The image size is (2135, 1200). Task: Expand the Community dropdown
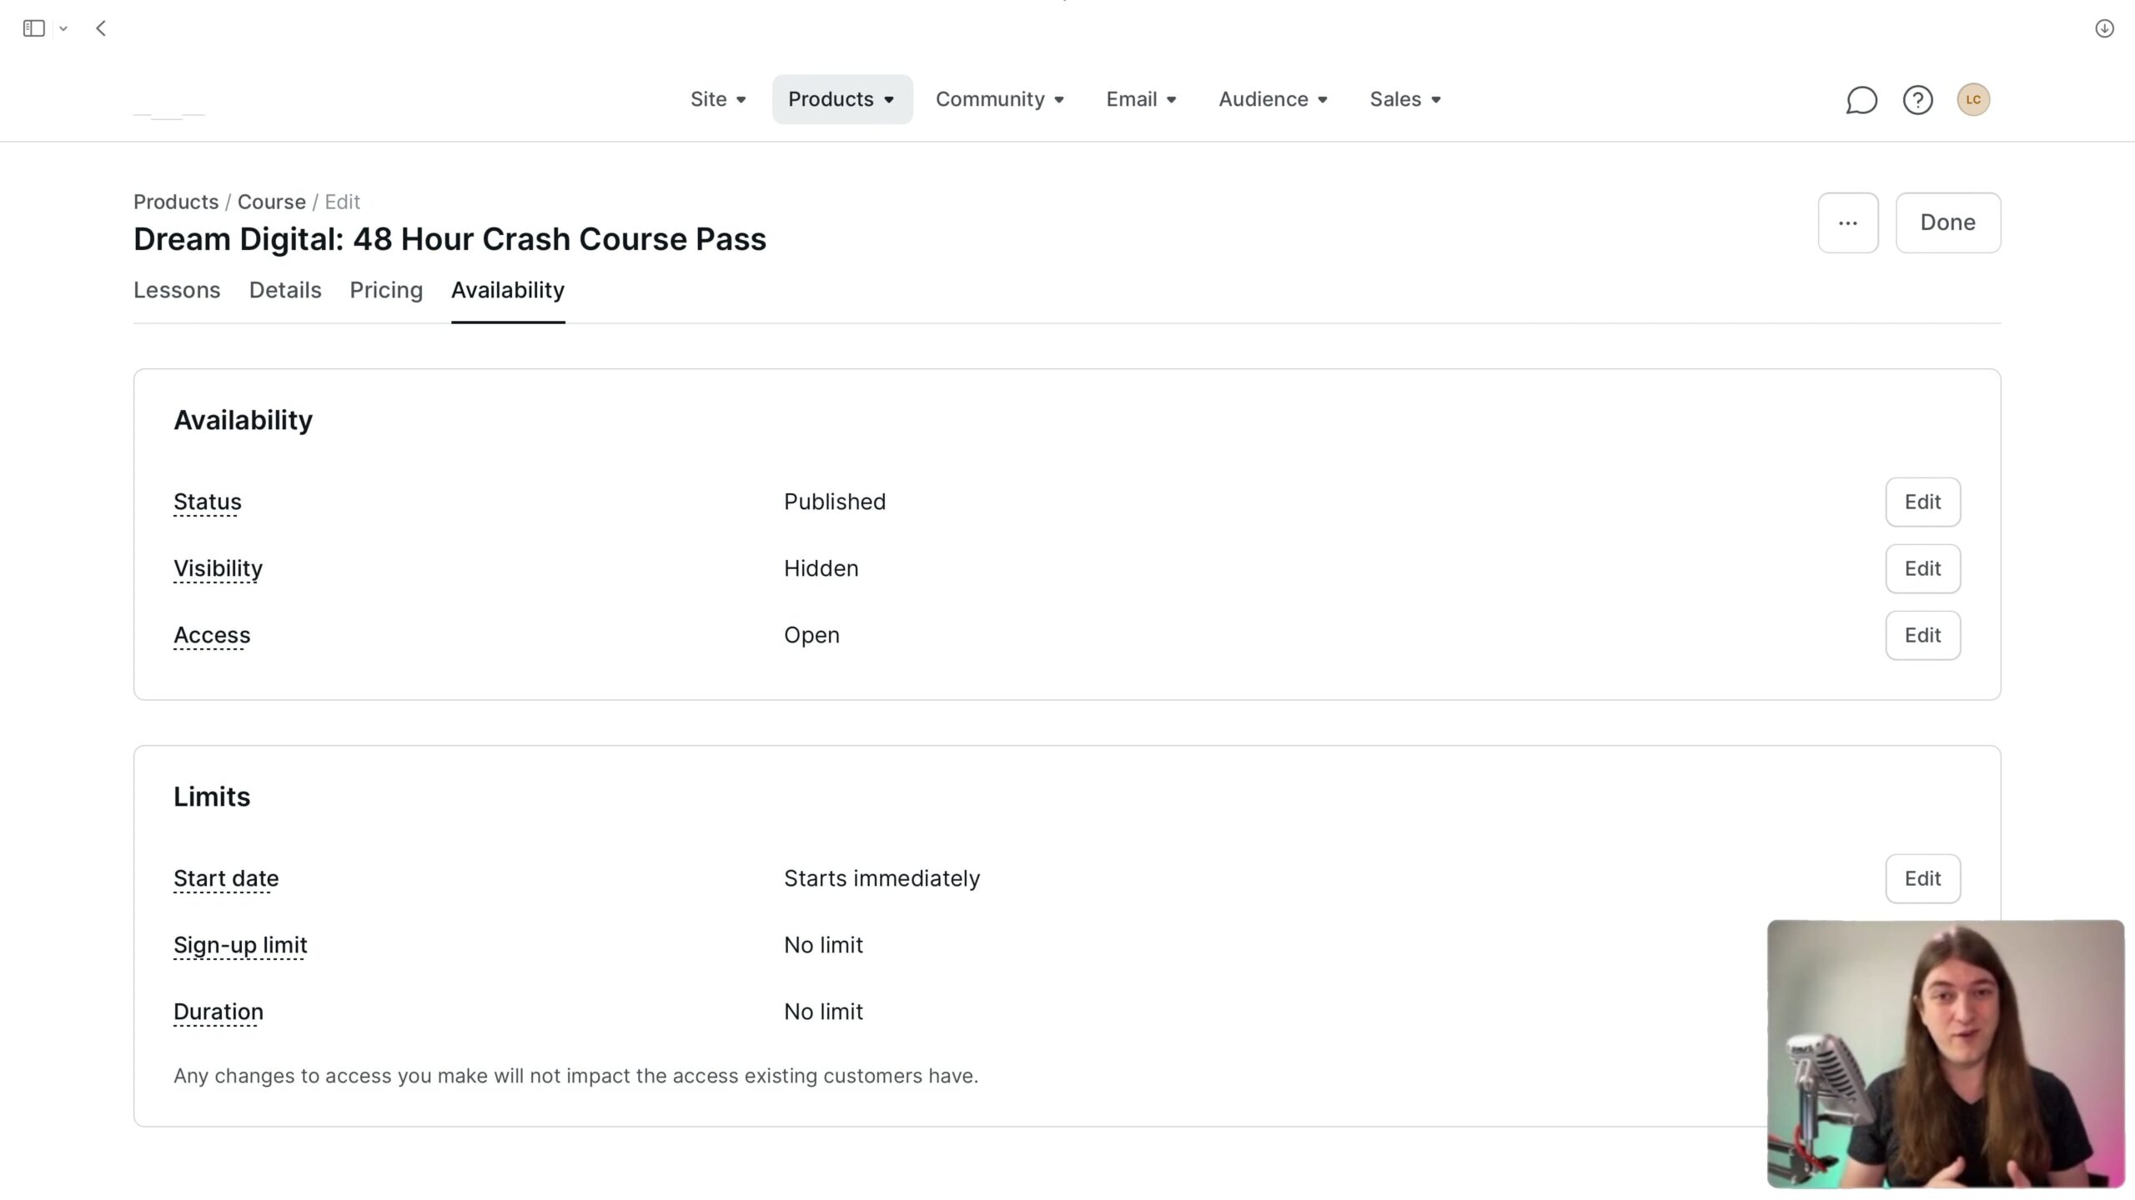pos(1000,99)
